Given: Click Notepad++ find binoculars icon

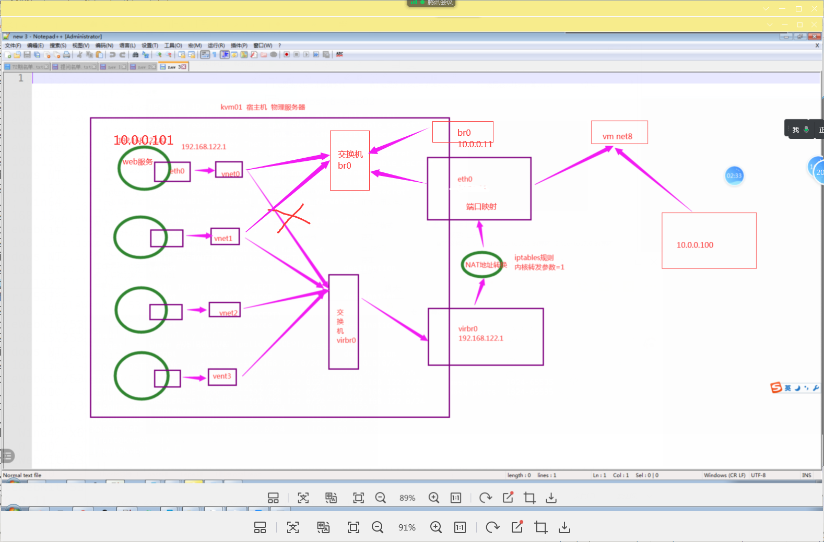Looking at the screenshot, I should point(135,54).
